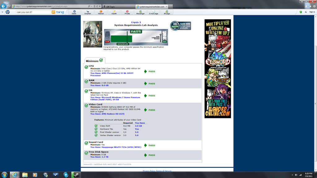Open Messenger from the toolbar

point(140,12)
